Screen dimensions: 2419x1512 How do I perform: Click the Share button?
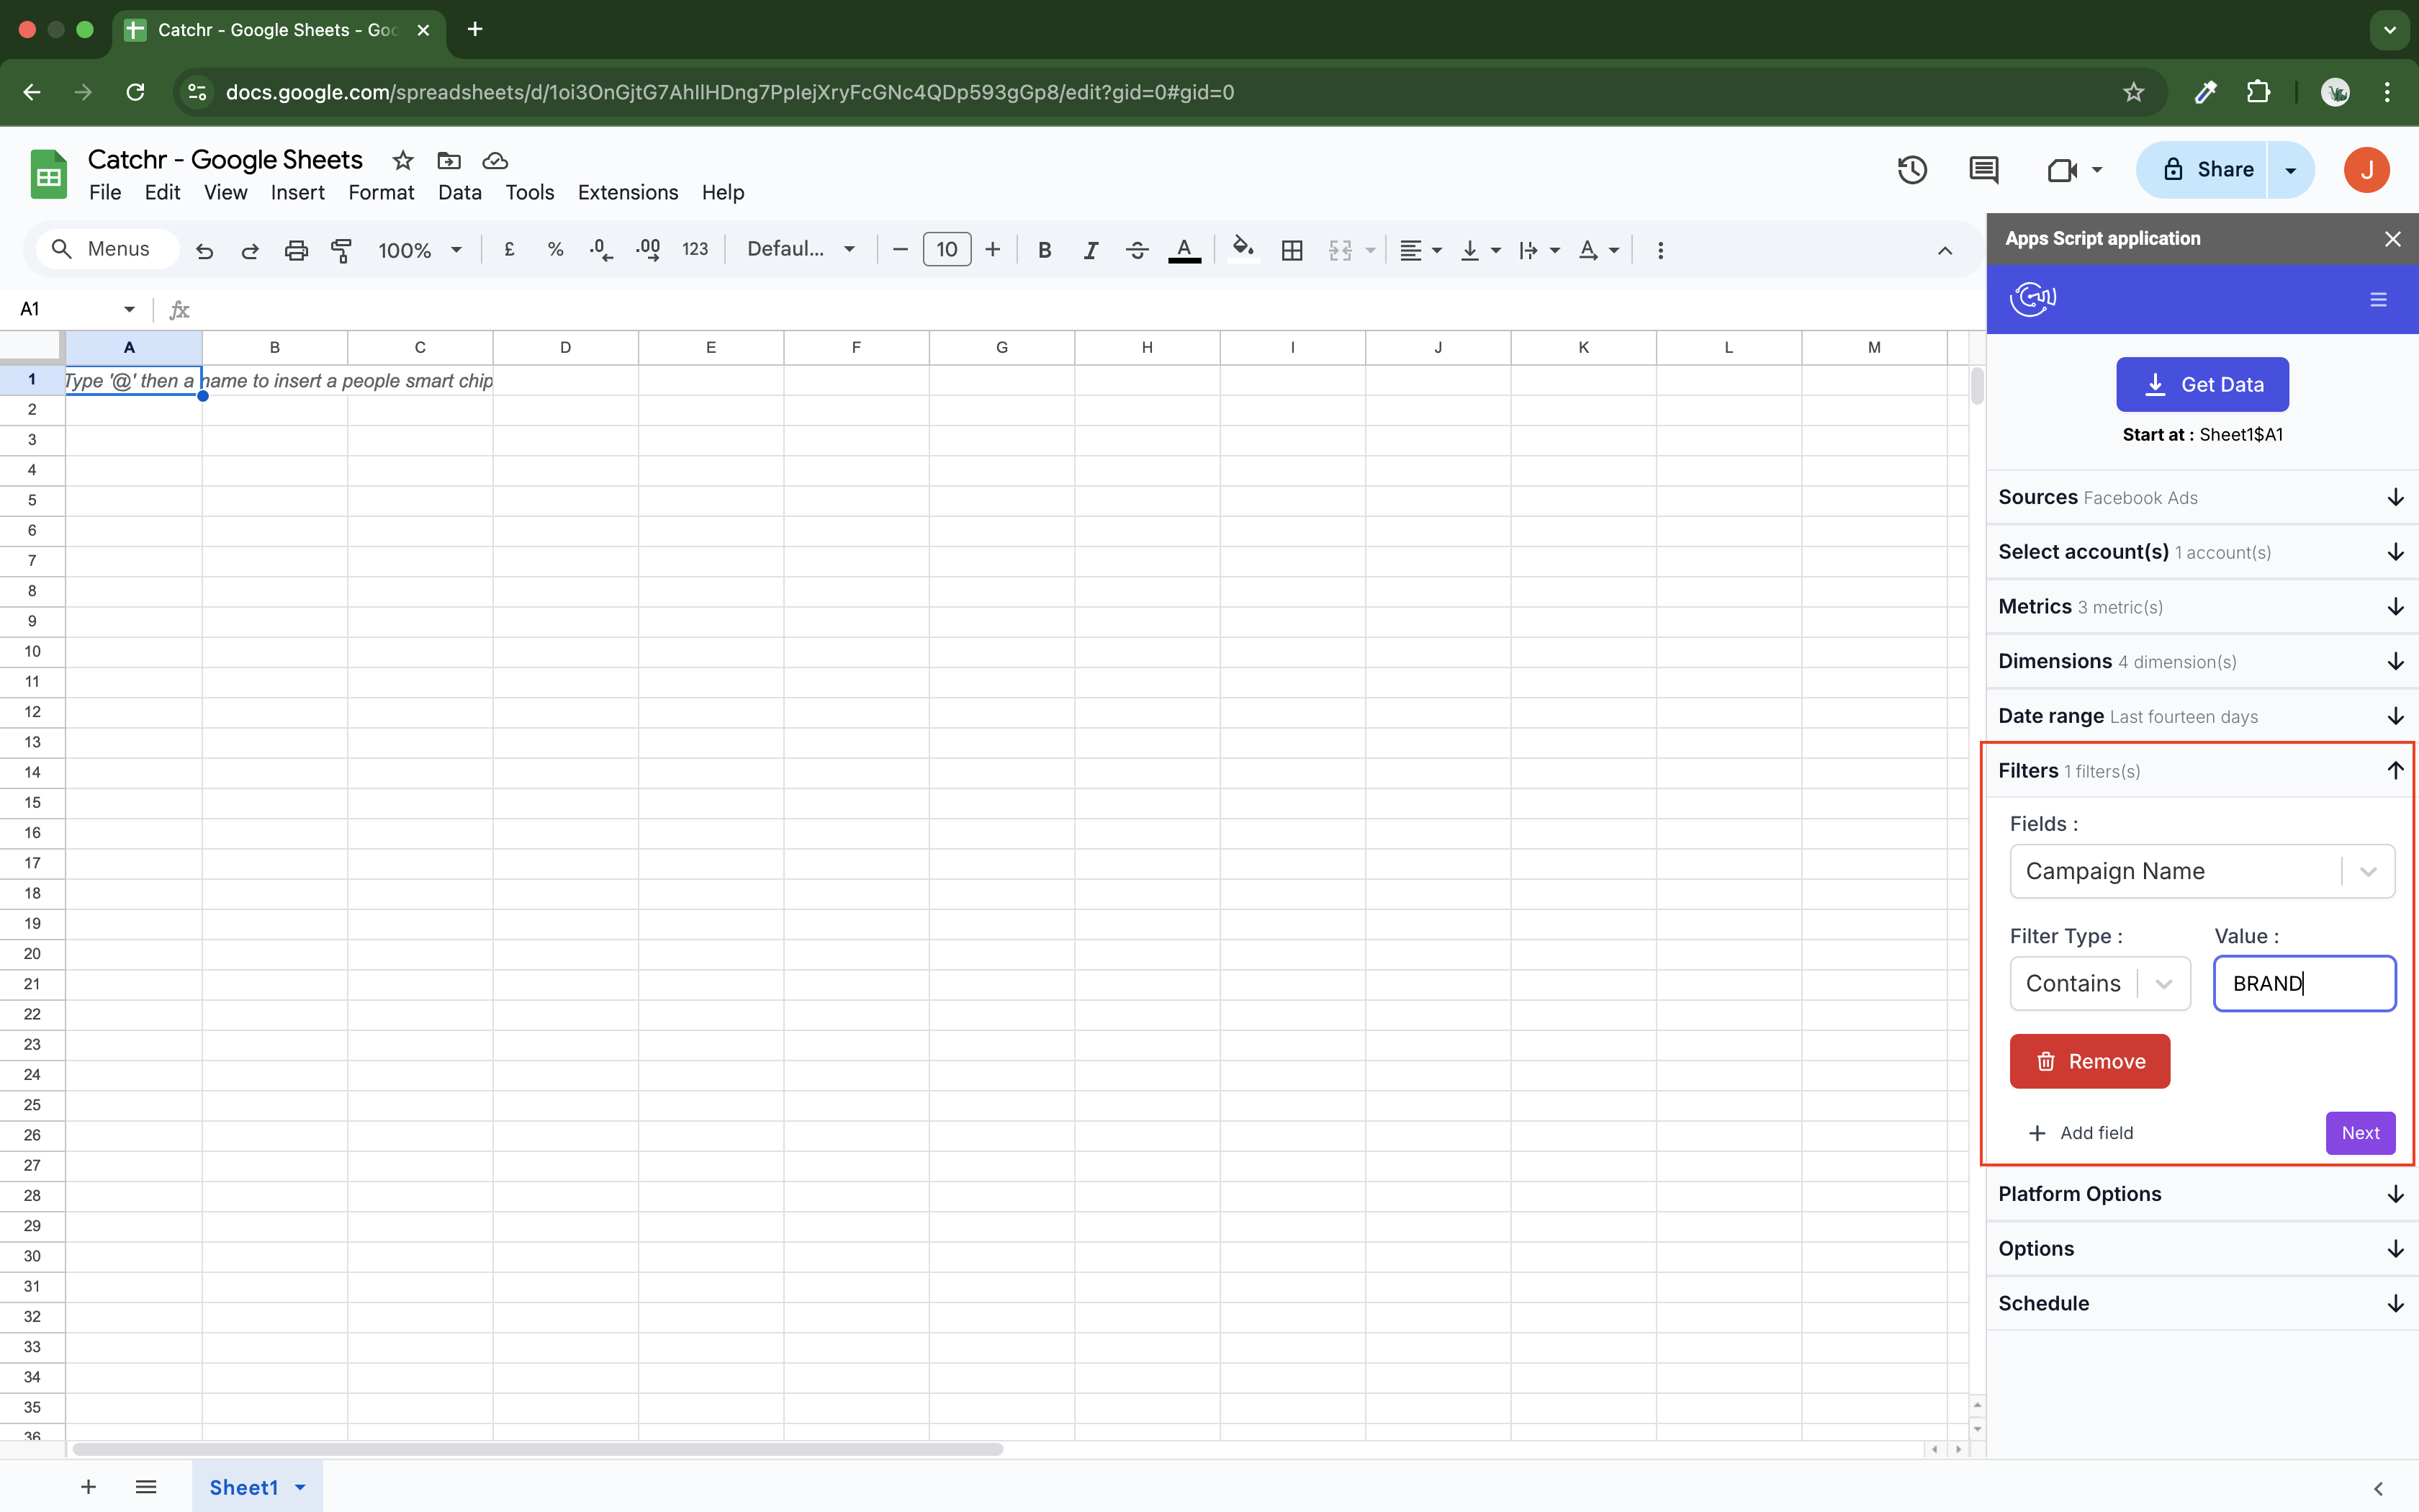coord(2203,169)
